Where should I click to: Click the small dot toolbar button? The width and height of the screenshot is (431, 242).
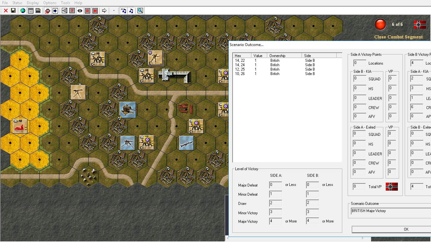point(114,11)
